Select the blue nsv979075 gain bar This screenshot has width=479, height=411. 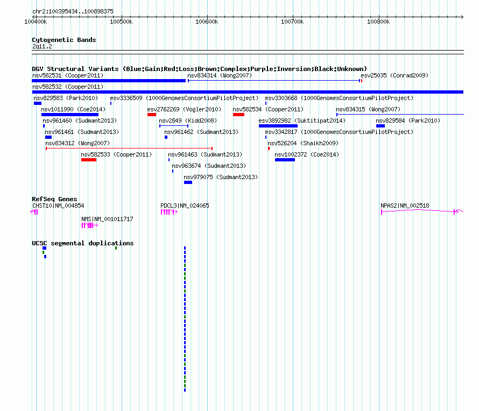[x=188, y=182]
